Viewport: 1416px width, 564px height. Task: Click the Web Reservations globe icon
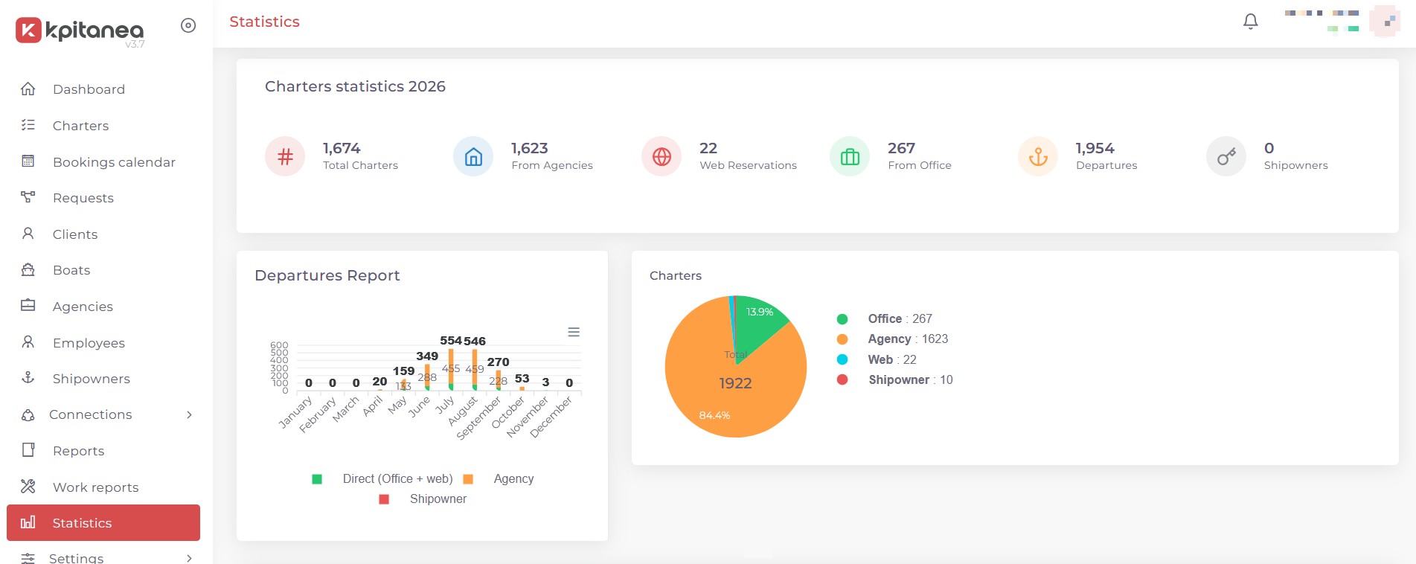click(661, 156)
